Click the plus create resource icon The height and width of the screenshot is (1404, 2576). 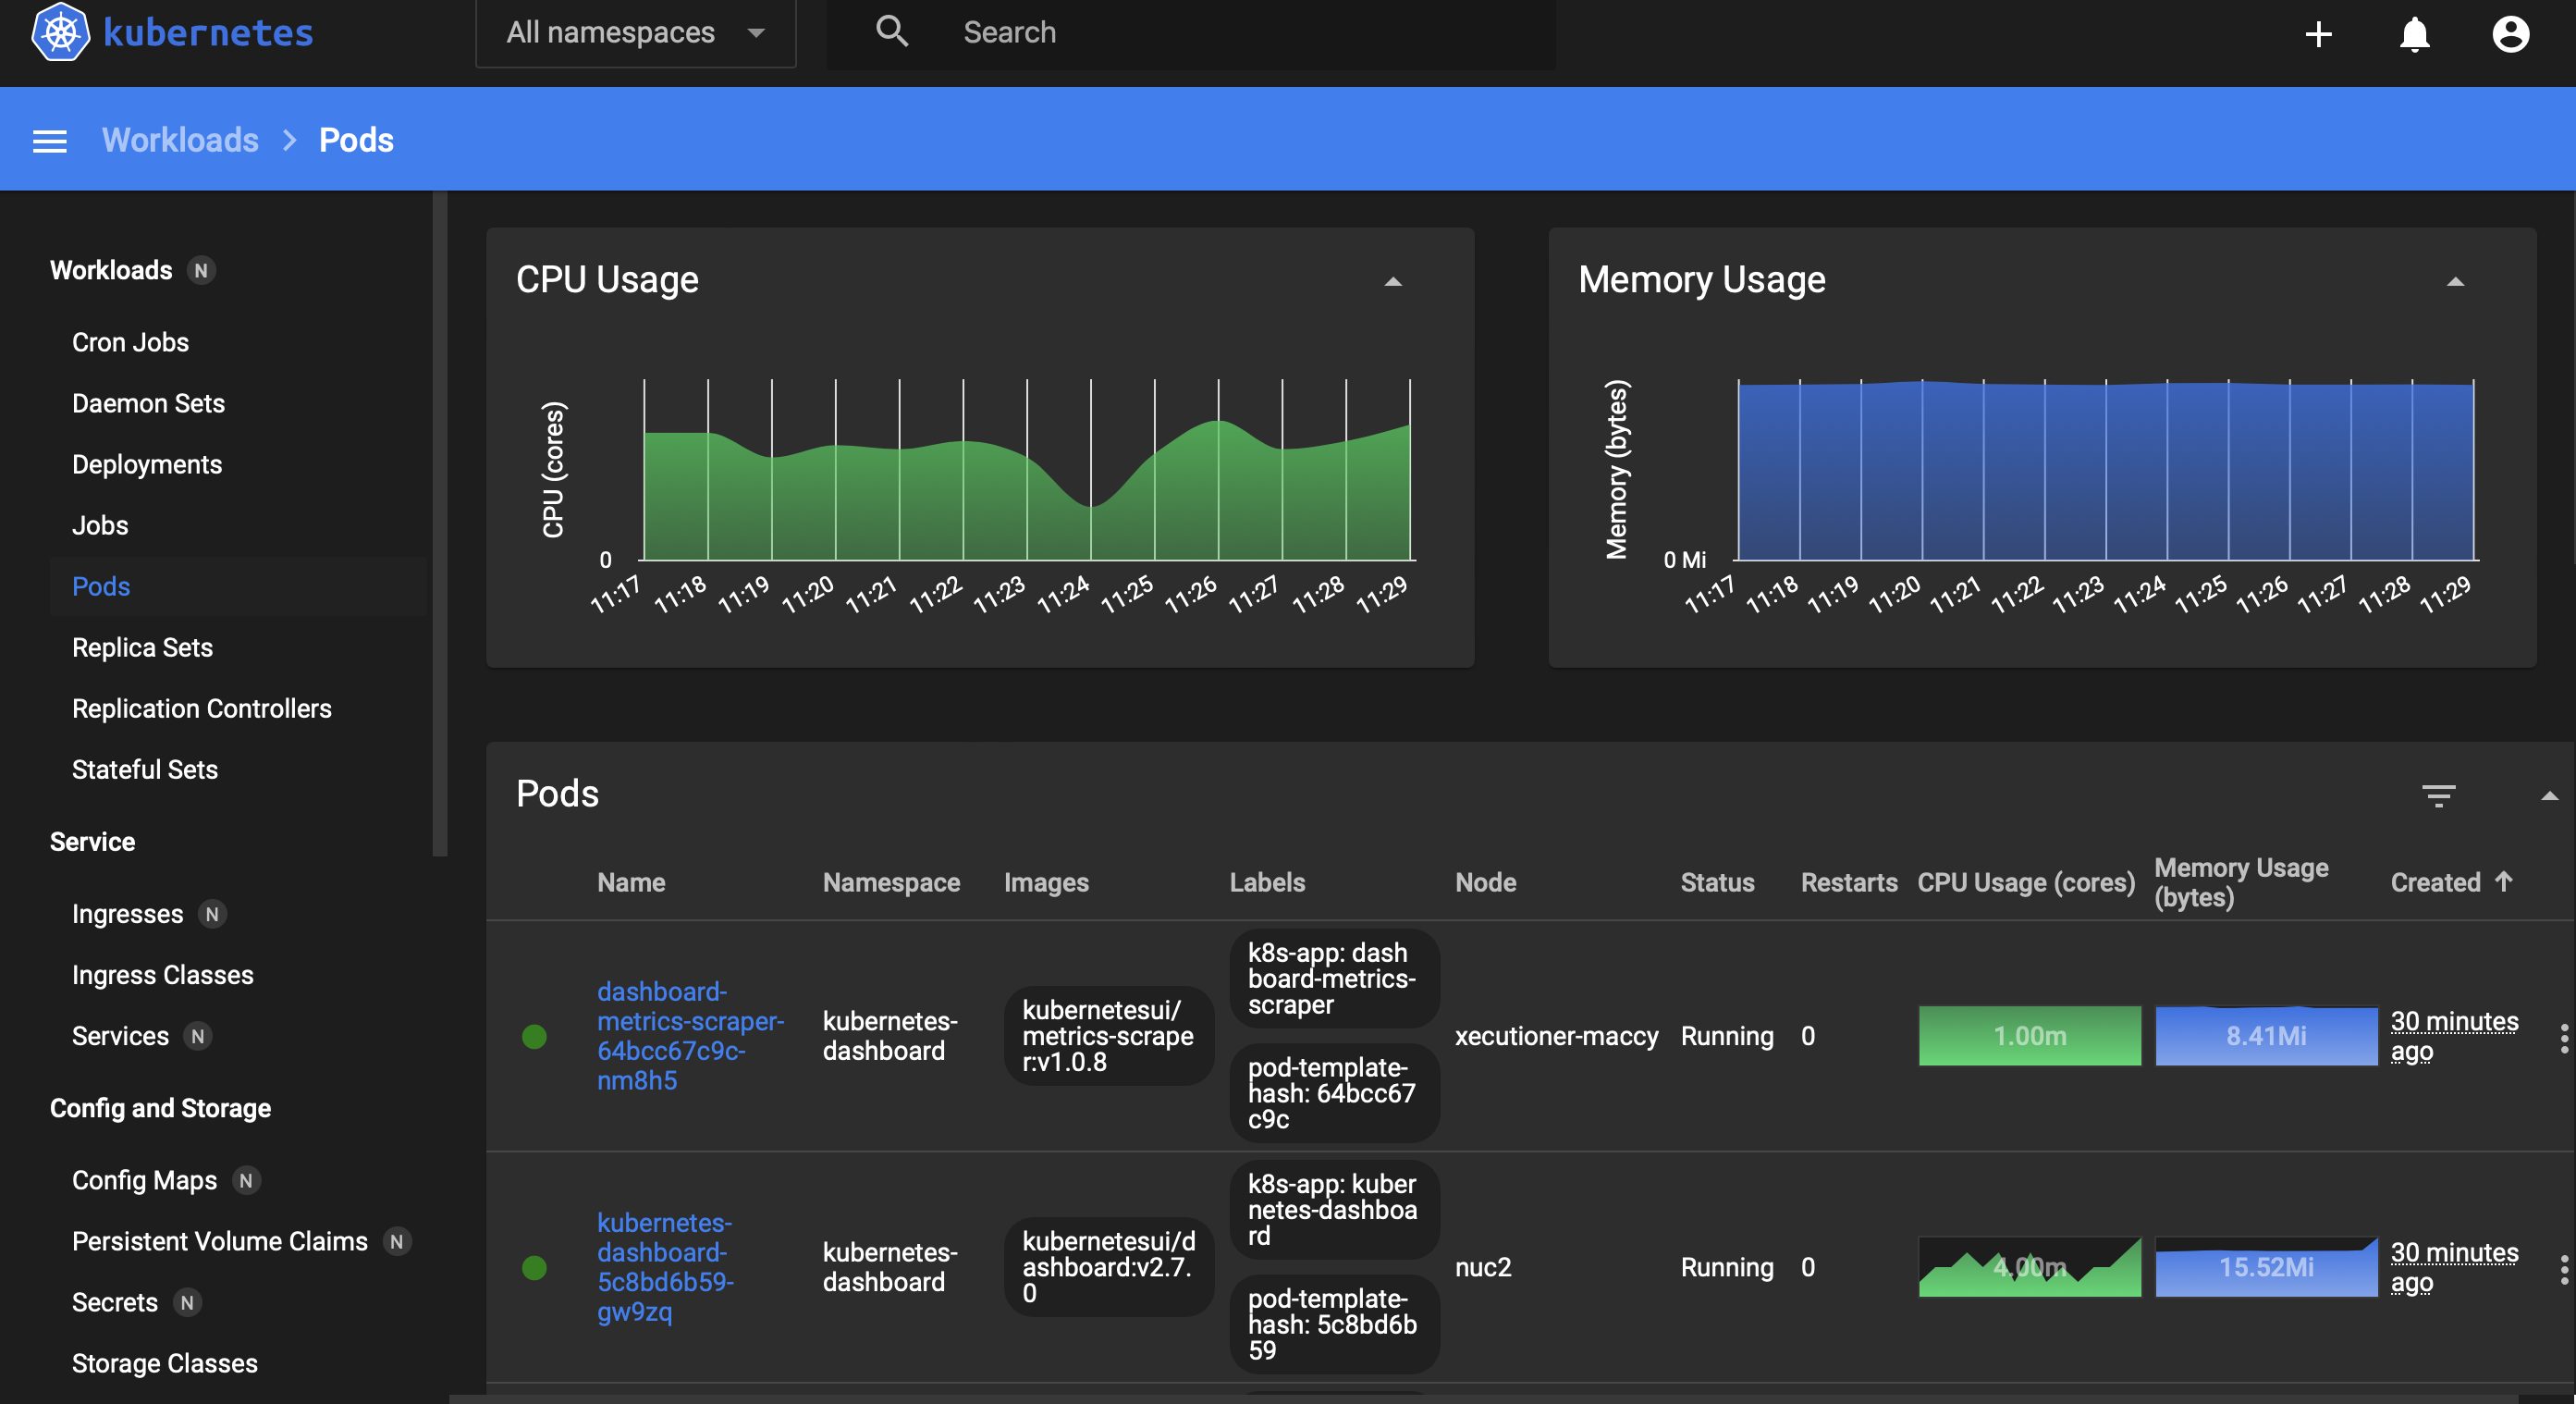pyautogui.click(x=2318, y=34)
